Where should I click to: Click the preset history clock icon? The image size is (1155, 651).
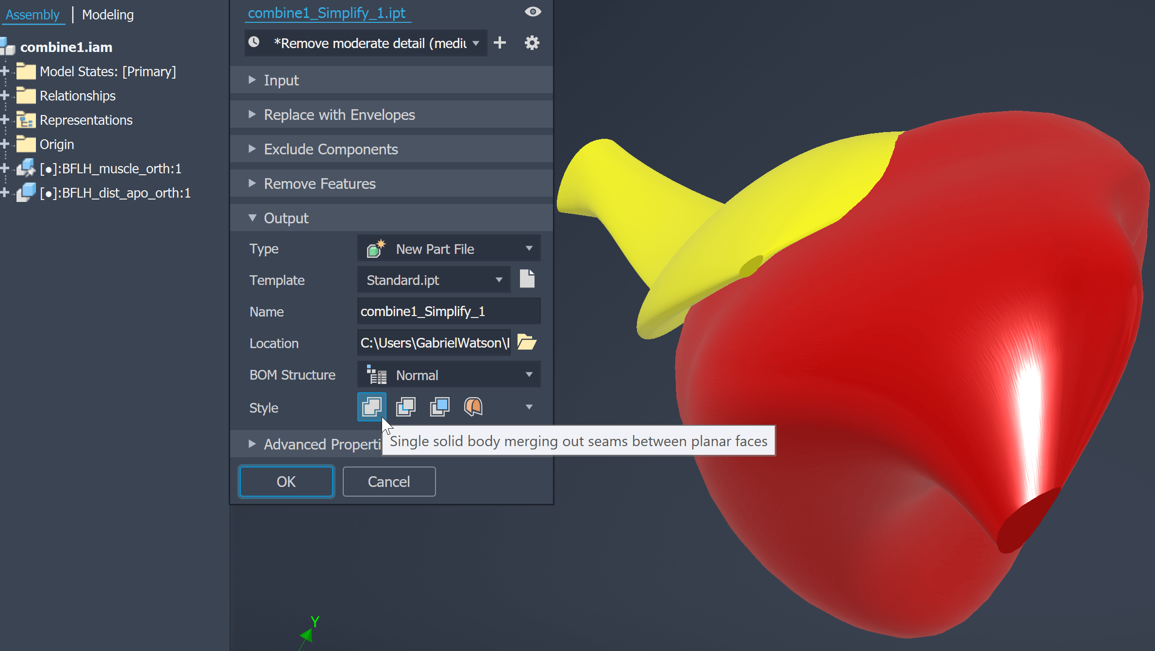click(254, 42)
